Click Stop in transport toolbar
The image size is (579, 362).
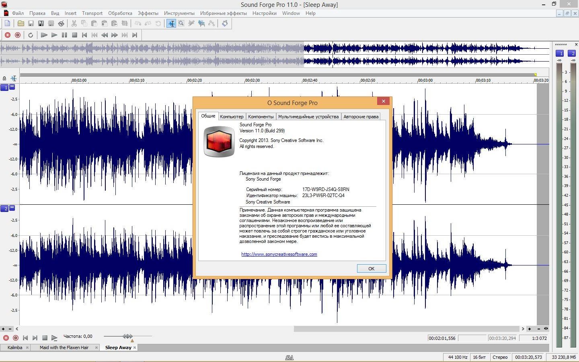(74, 35)
